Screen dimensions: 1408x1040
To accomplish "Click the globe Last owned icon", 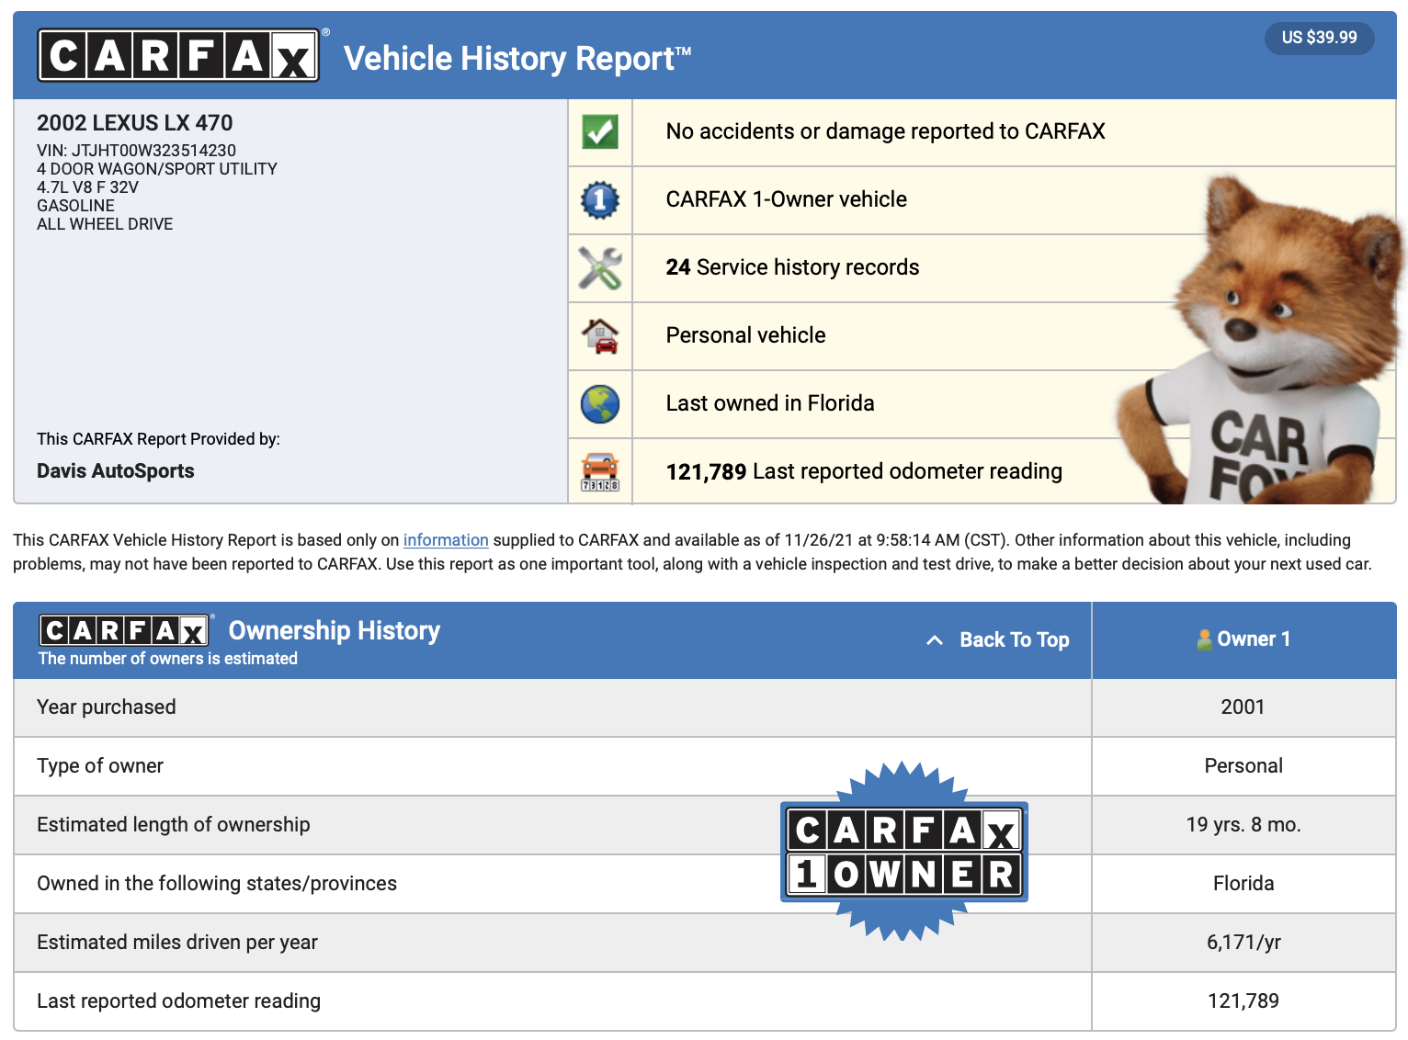I will (x=600, y=403).
